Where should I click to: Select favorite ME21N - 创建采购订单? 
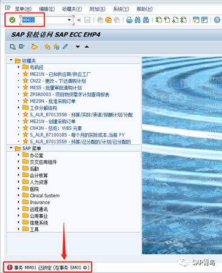[x=53, y=121]
